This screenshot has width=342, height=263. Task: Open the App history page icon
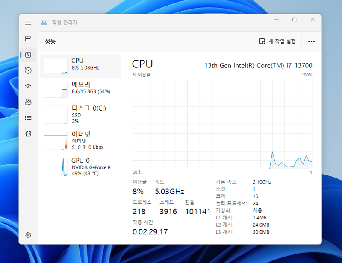(x=28, y=70)
